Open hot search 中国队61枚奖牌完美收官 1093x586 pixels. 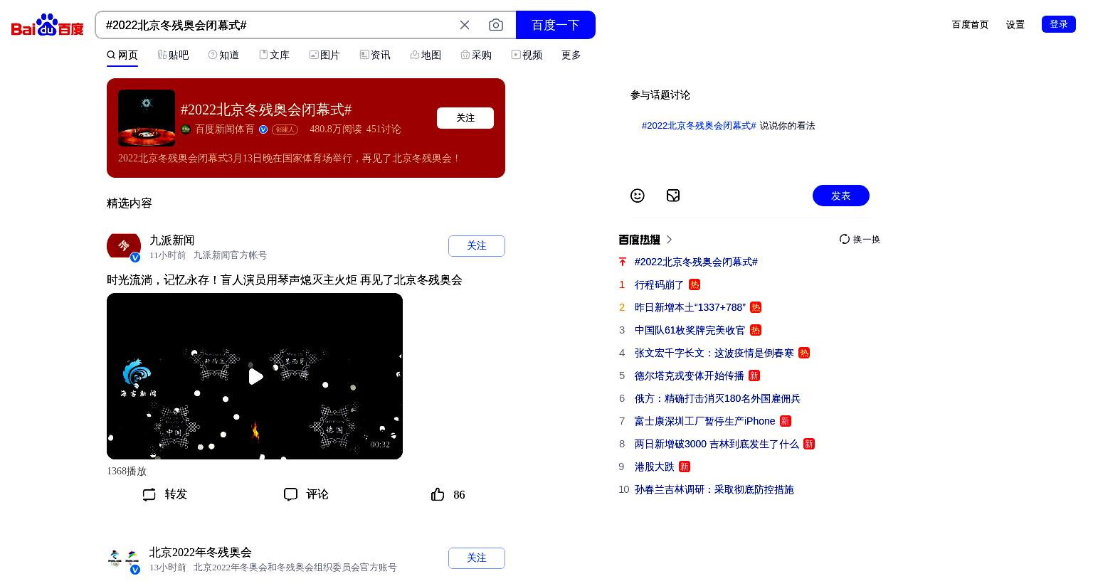click(x=690, y=330)
